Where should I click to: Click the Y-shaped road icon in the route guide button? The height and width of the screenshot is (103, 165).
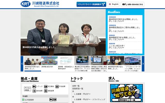tap(103, 4)
